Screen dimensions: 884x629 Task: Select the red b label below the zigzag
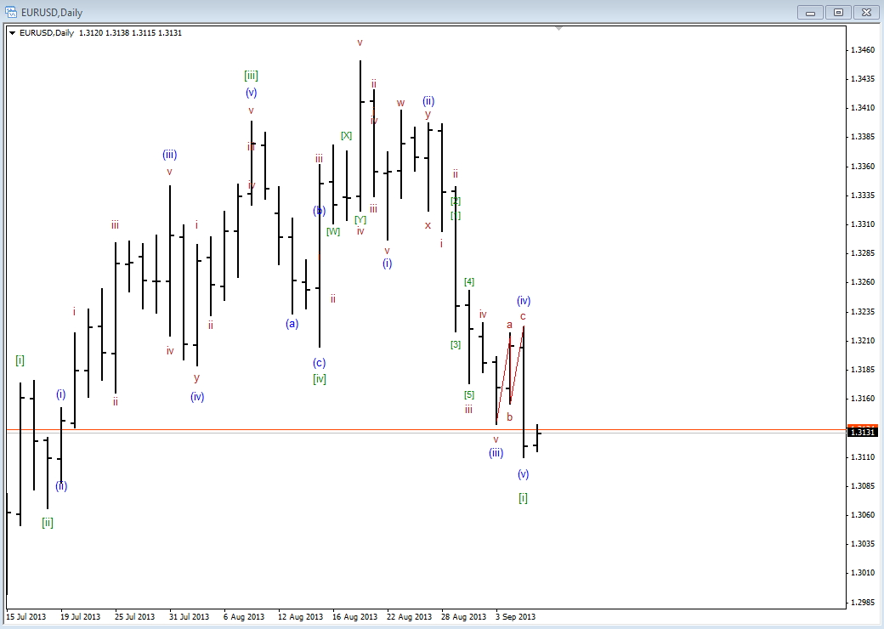tap(510, 417)
